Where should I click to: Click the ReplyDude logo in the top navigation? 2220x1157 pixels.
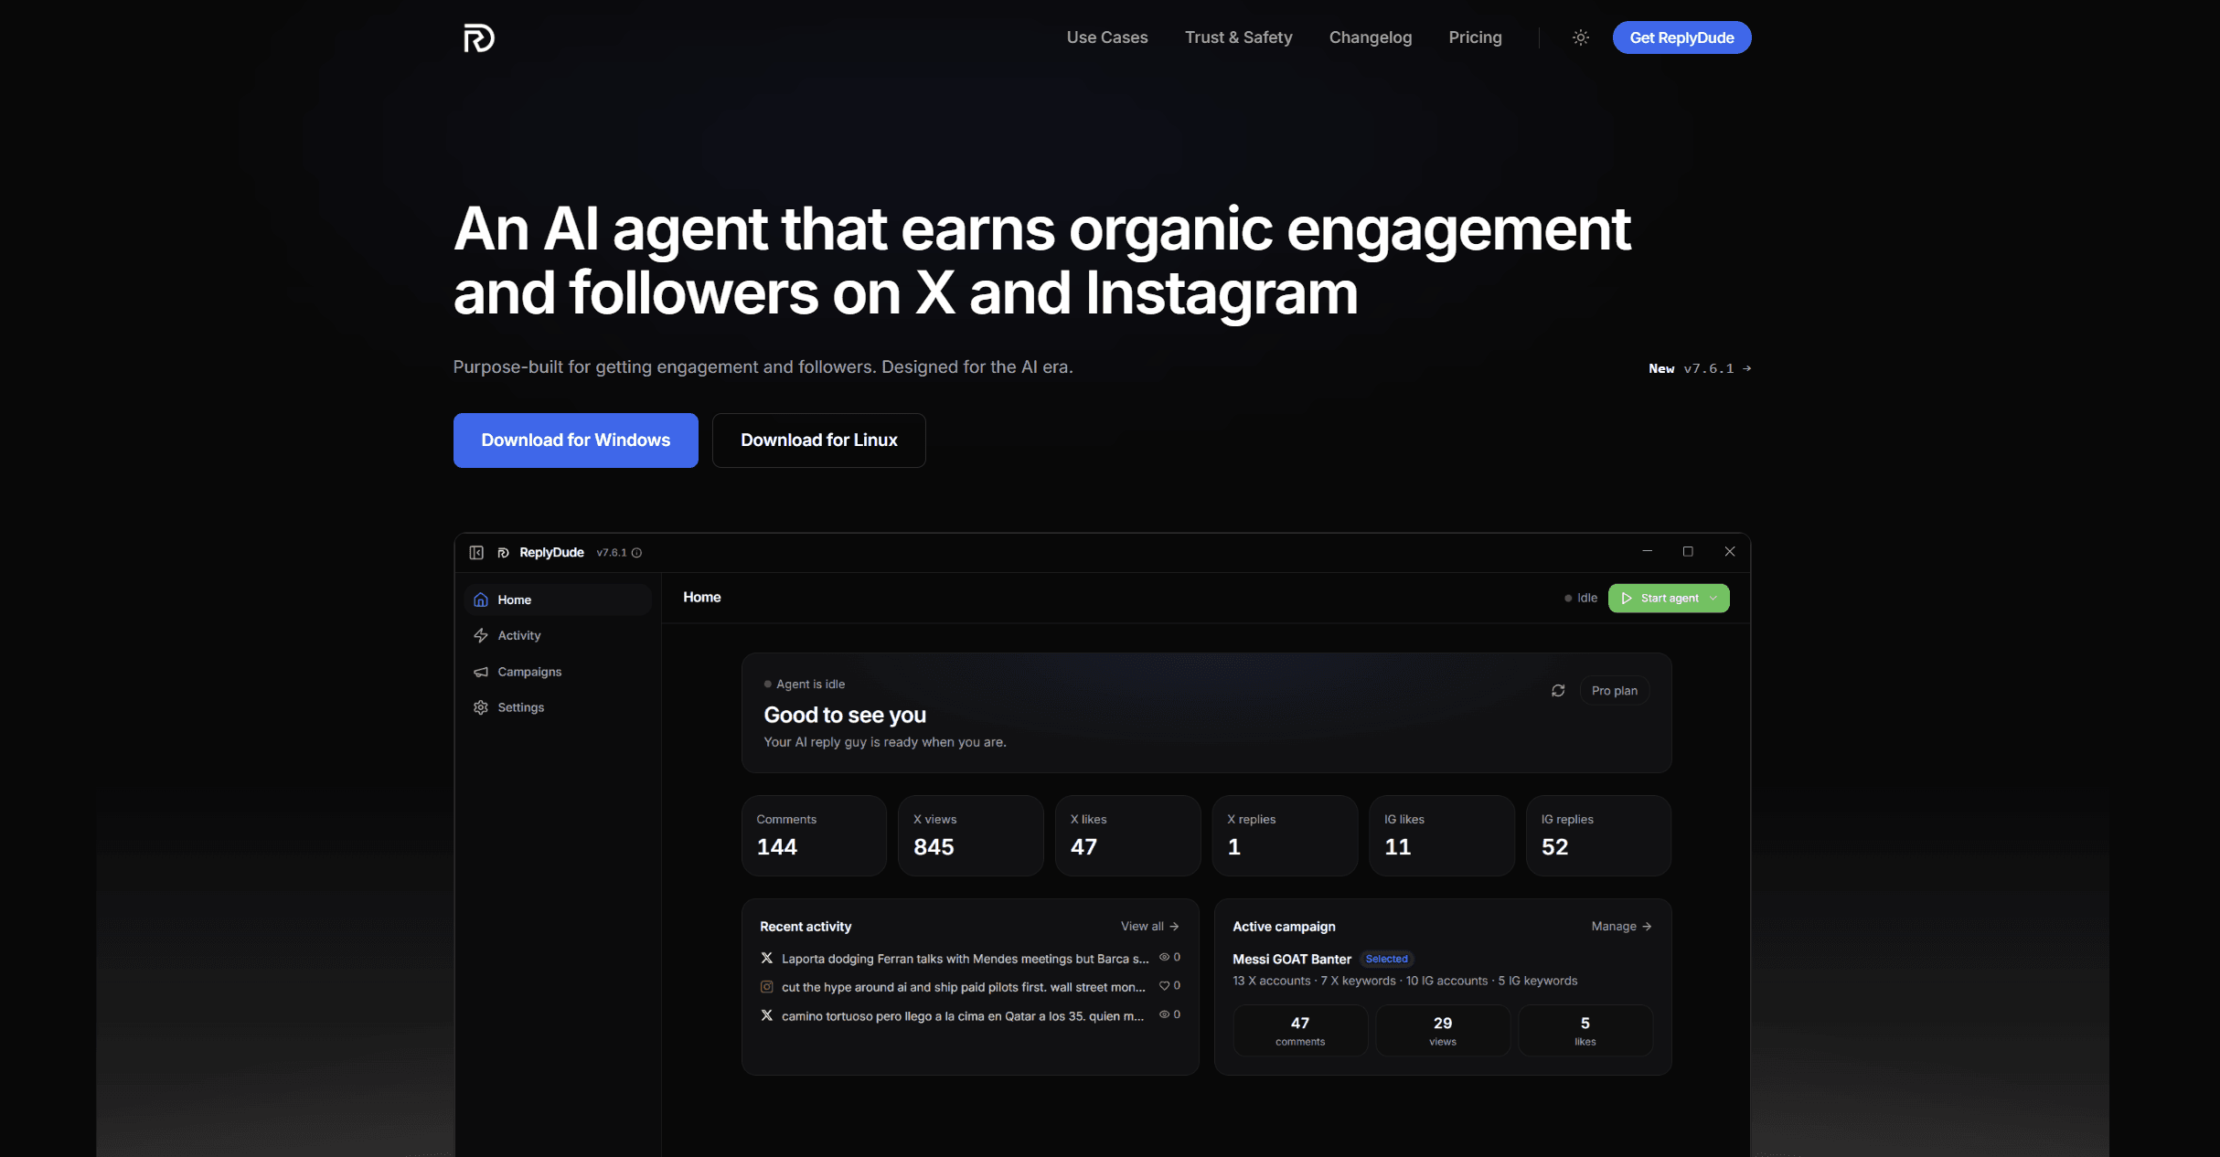coord(479,38)
